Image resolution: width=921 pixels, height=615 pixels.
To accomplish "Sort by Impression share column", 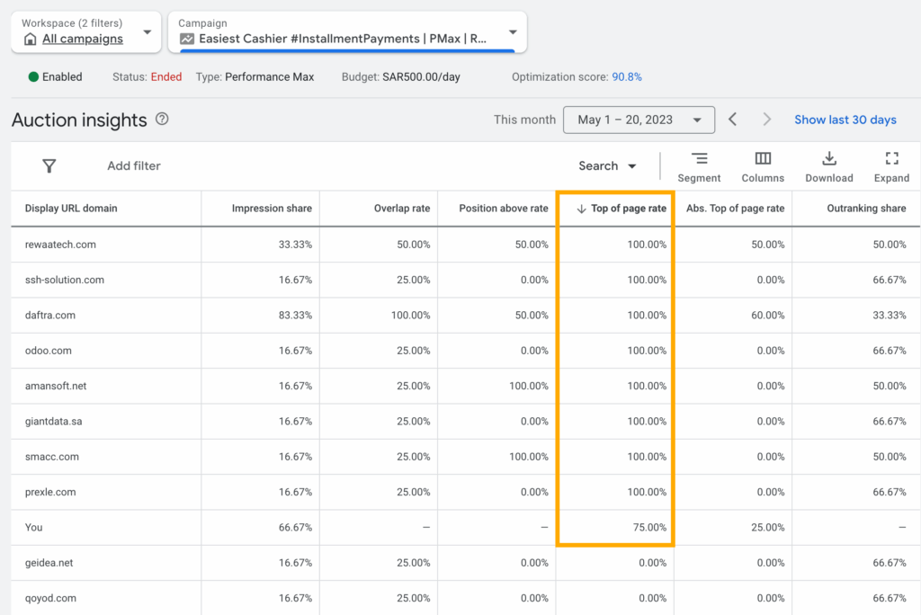I will [x=272, y=209].
